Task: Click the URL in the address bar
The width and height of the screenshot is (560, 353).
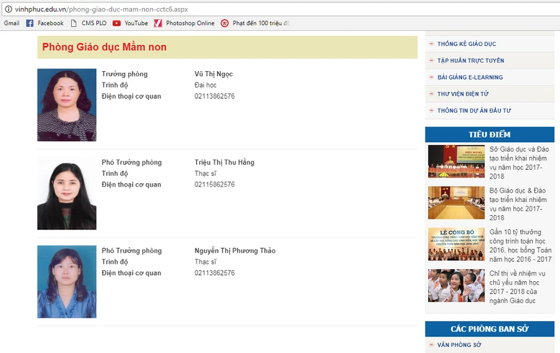Action: tap(101, 9)
